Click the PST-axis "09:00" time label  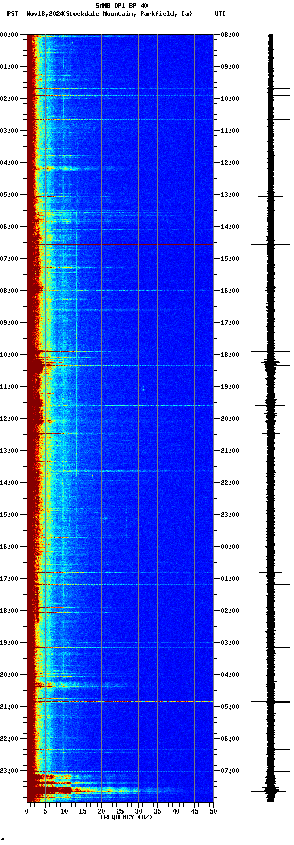point(10,323)
